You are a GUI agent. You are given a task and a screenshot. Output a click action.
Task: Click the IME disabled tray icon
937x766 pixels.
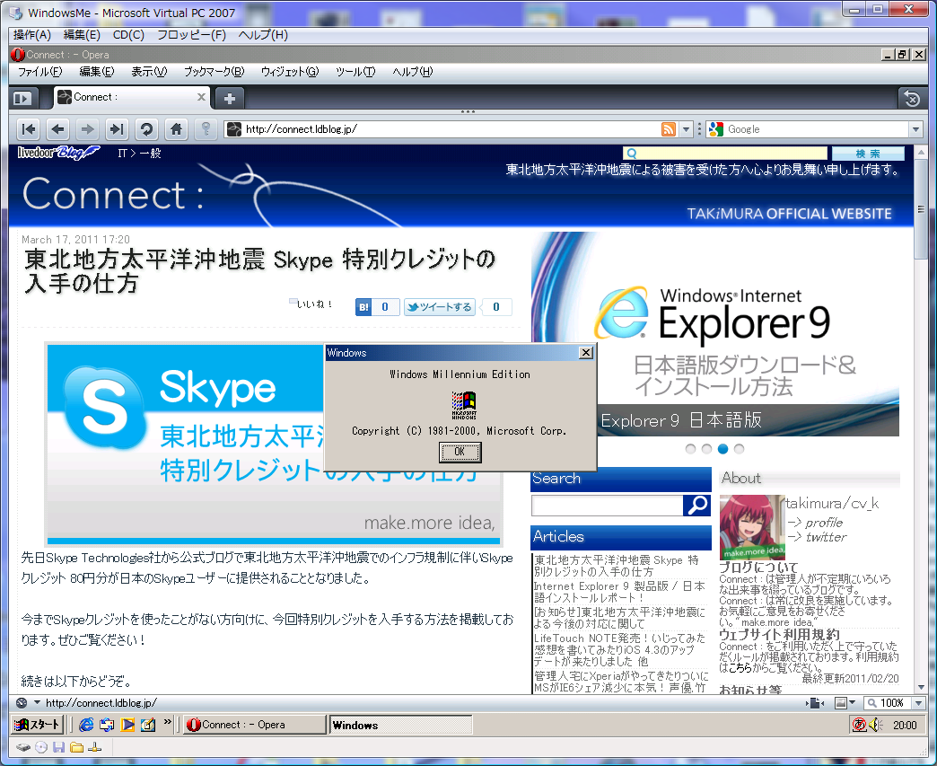(x=859, y=725)
